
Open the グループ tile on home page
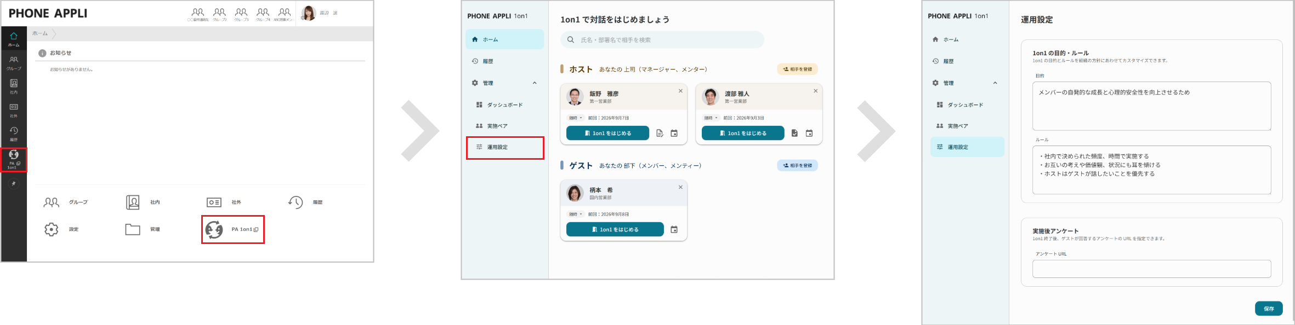pyautogui.click(x=66, y=202)
